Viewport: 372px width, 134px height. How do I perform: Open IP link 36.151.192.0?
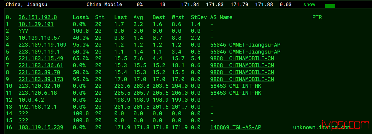tap(38, 17)
